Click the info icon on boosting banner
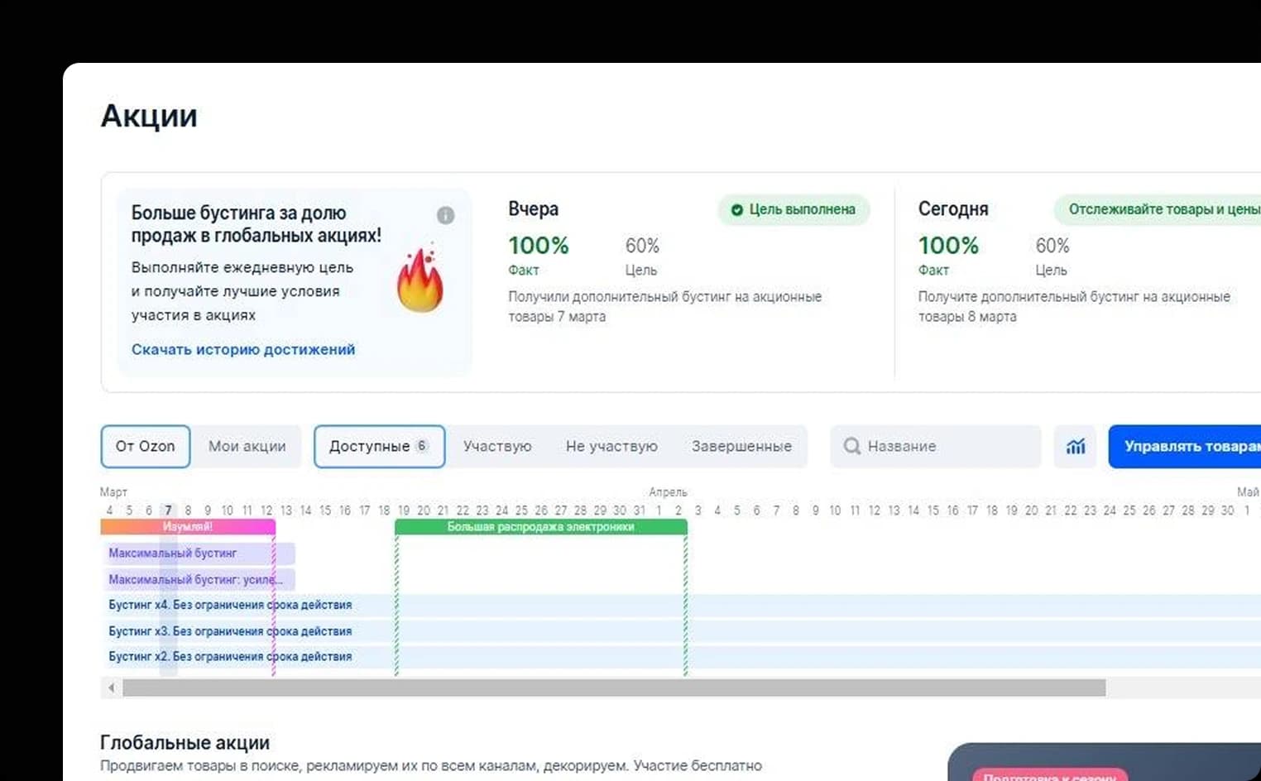 click(x=445, y=215)
